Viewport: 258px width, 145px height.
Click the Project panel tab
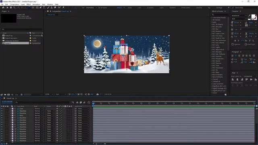click(4, 11)
